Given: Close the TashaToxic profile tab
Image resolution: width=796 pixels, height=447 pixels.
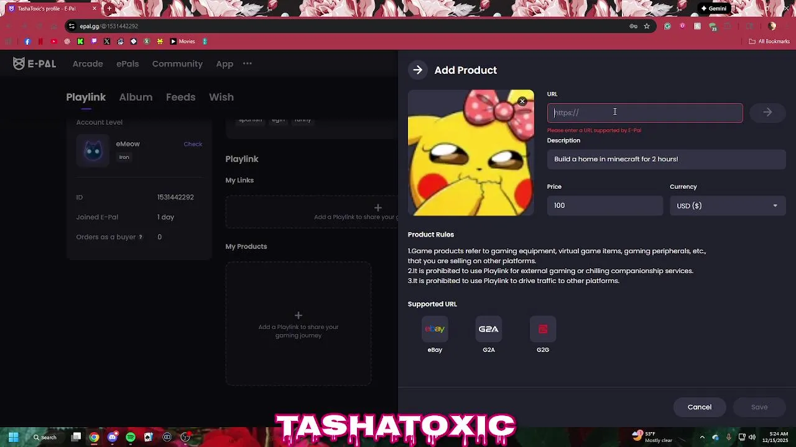Looking at the screenshot, I should click(x=95, y=9).
